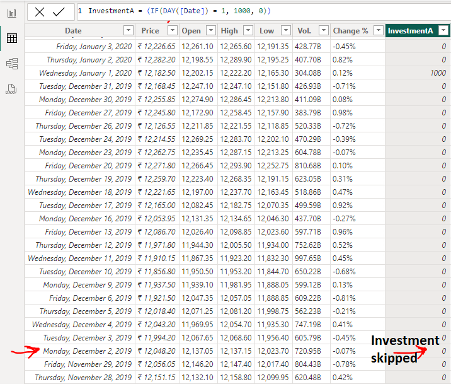The height and width of the screenshot is (389, 451).
Task: Open Price column filter dropdown
Action: coord(173,30)
